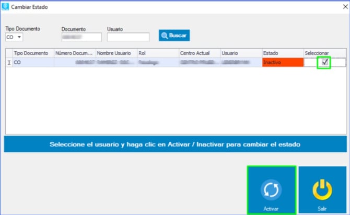The width and height of the screenshot is (350, 215).
Task: Sort by the Nombre Usuario column header
Action: click(116, 53)
